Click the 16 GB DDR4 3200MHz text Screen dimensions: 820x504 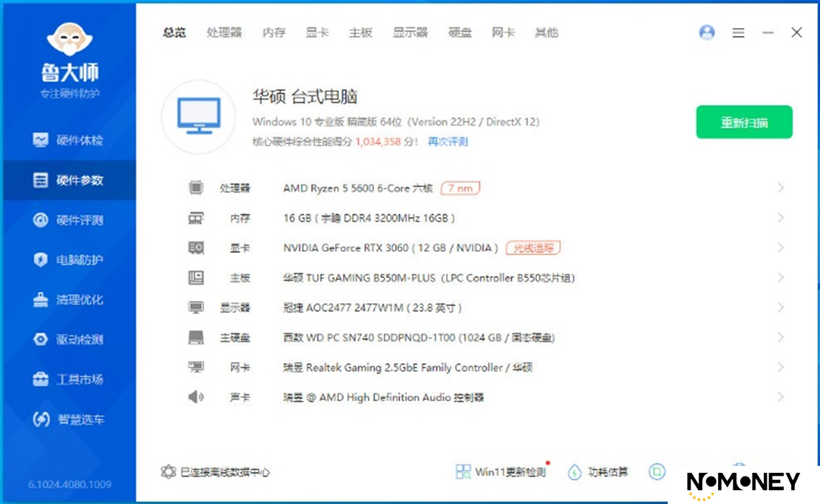[x=369, y=218]
